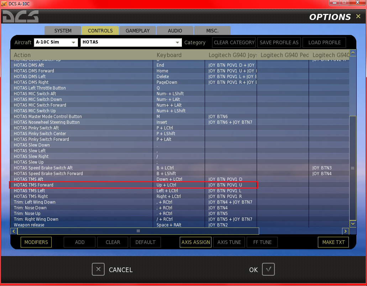367x286 pixels.
Task: Click the vertical scrollbar down arrow
Action: pyautogui.click(x=353, y=224)
